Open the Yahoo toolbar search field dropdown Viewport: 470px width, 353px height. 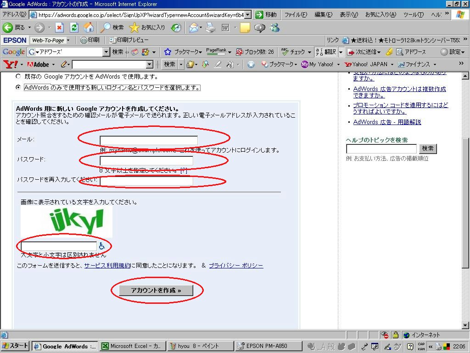[150, 64]
